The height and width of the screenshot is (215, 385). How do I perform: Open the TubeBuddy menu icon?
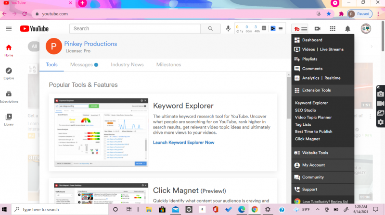[x=300, y=29]
